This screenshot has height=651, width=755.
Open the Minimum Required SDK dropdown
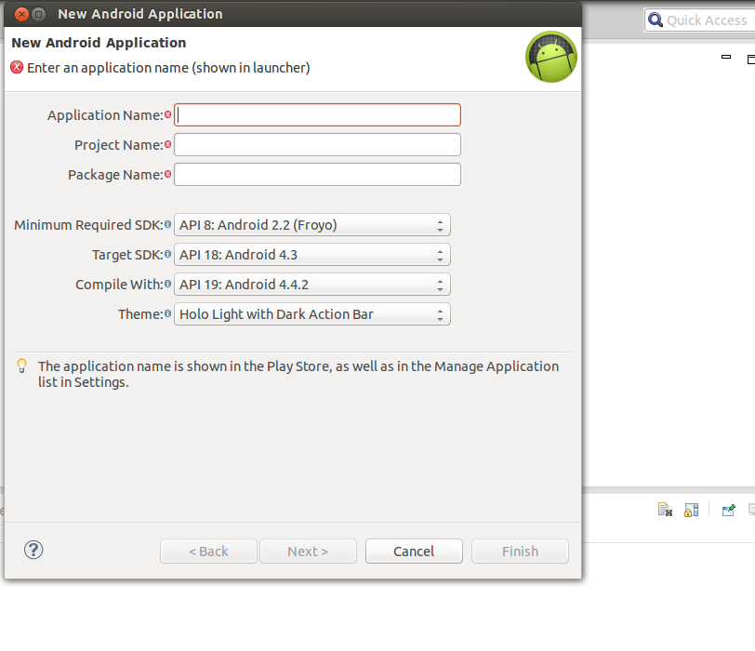coord(312,225)
